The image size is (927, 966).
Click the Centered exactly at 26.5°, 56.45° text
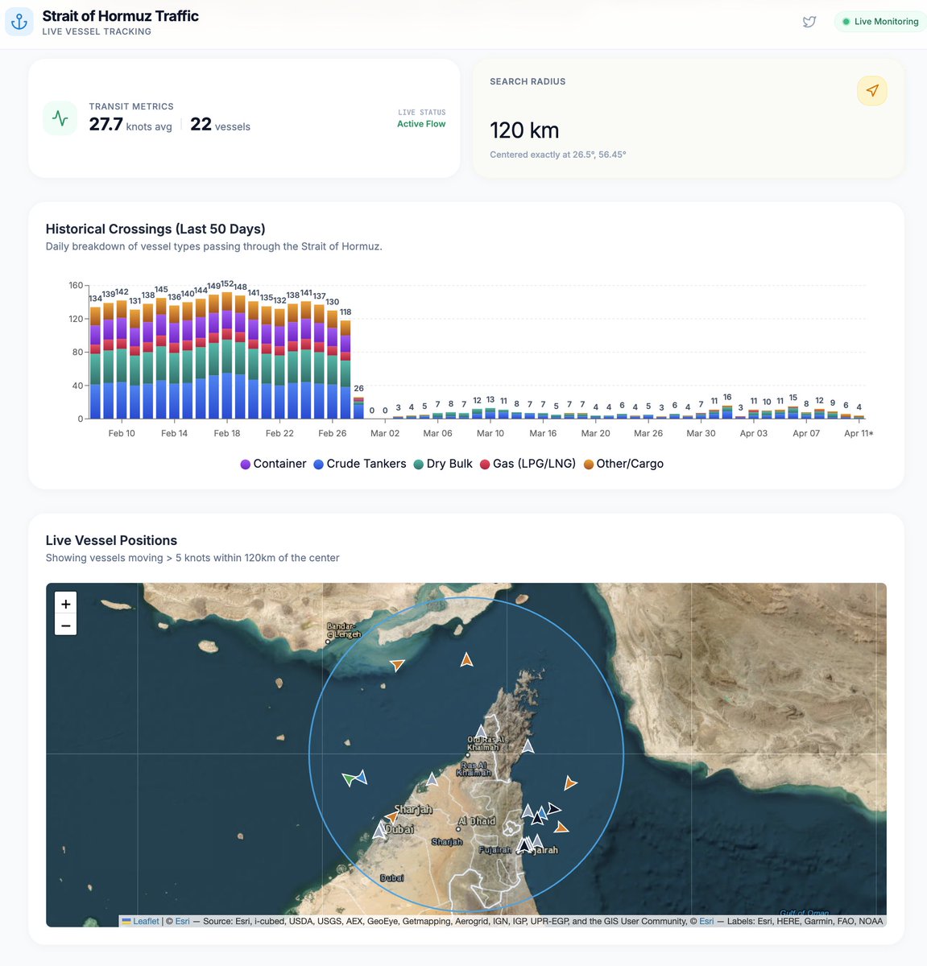click(x=558, y=155)
